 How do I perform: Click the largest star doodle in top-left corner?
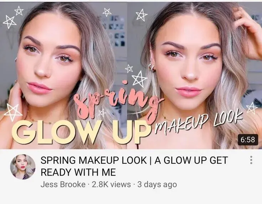coord(10,22)
